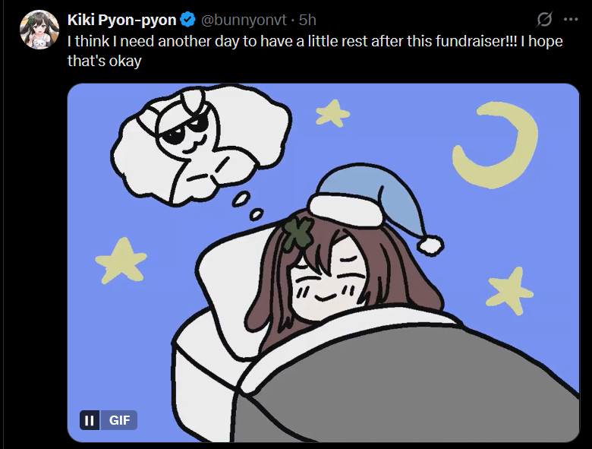
Task: Pause the playing GIF
Action: pyautogui.click(x=90, y=420)
